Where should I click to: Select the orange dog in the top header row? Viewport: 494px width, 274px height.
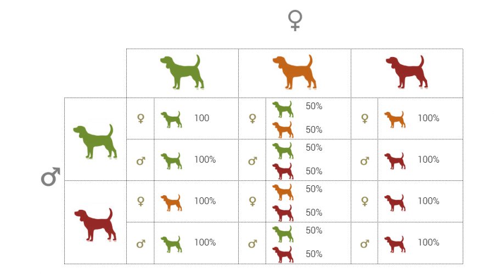click(x=294, y=72)
